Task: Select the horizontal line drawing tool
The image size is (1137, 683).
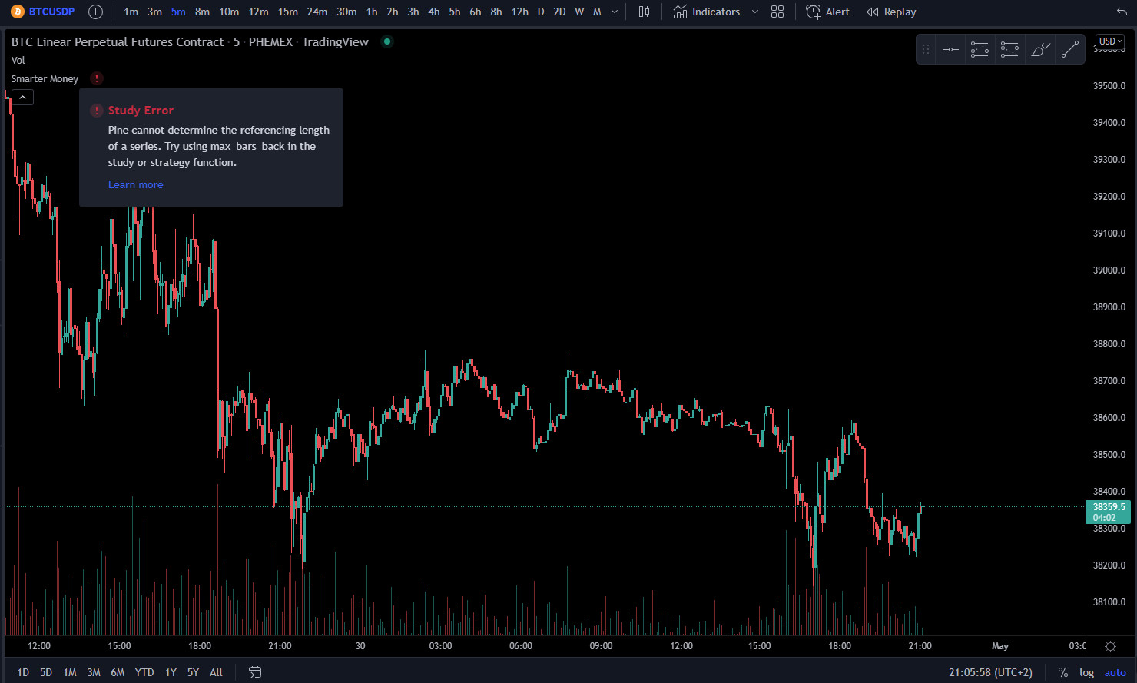Action: pyautogui.click(x=950, y=50)
